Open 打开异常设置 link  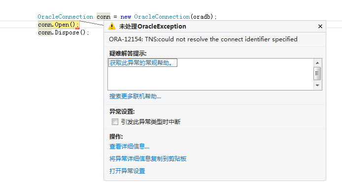[x=127, y=171]
